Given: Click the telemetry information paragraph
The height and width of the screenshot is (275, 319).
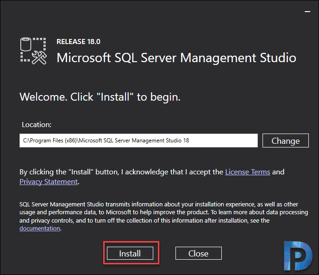Looking at the screenshot, I should point(164,216).
